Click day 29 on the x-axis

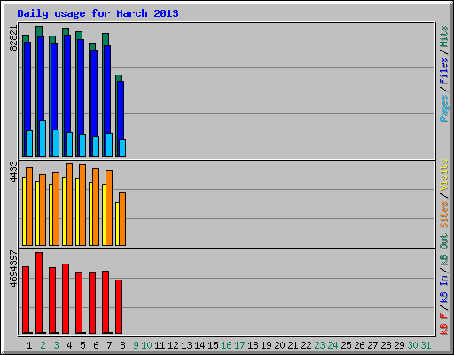coord(399,345)
